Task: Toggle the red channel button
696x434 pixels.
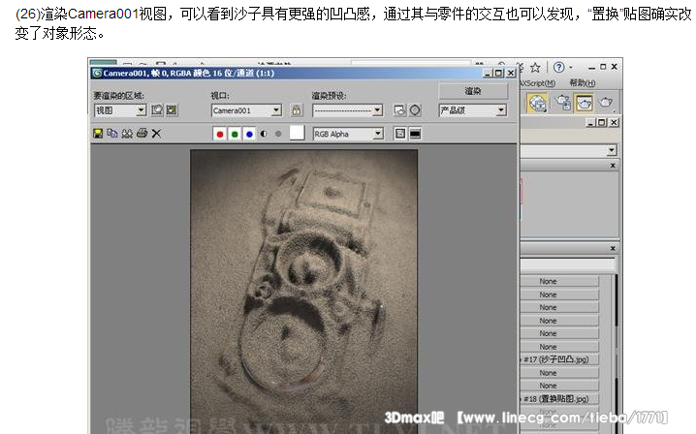Action: tap(220, 134)
